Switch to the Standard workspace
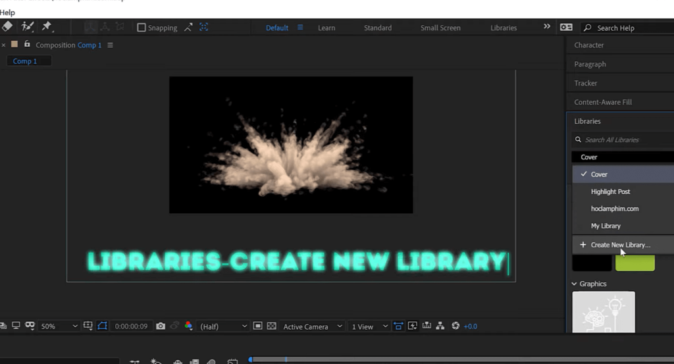The width and height of the screenshot is (674, 364). click(377, 28)
